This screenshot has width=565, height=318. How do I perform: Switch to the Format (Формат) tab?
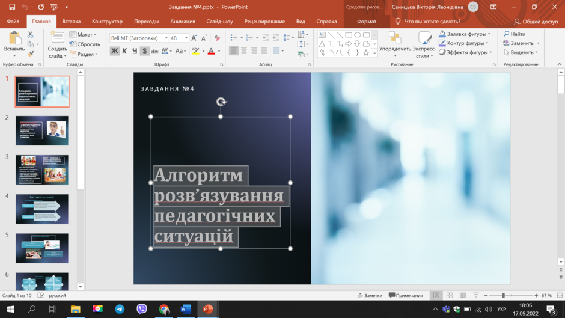click(367, 21)
